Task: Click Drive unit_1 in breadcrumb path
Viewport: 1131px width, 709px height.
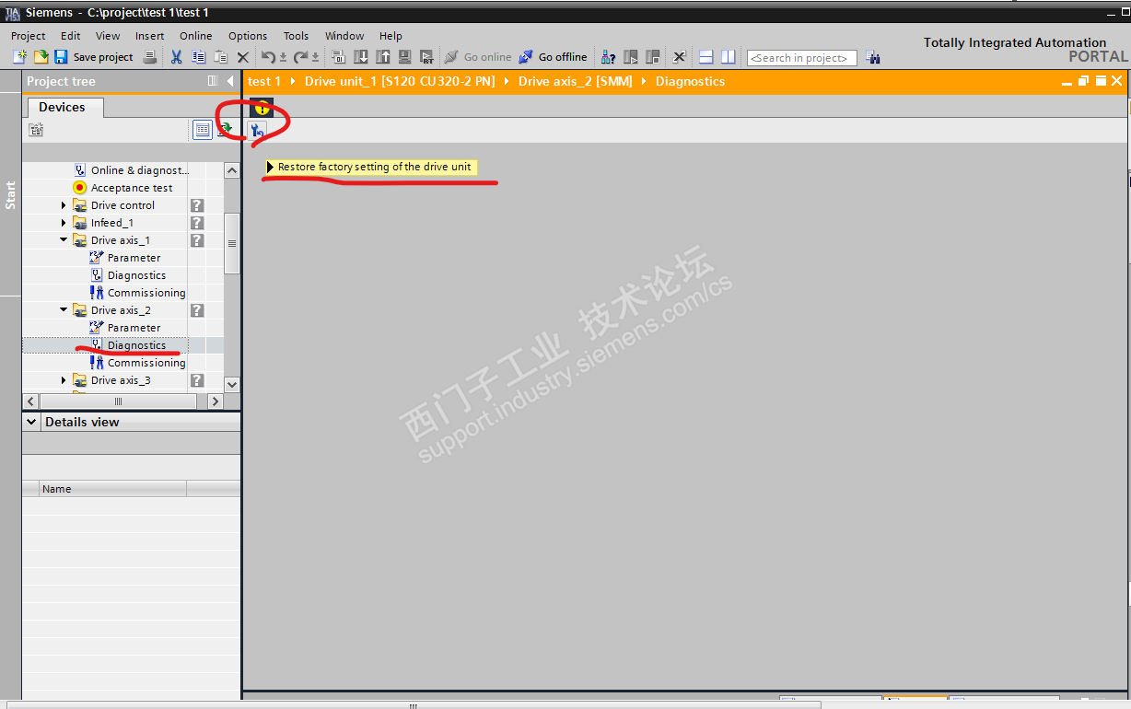Action: (400, 81)
